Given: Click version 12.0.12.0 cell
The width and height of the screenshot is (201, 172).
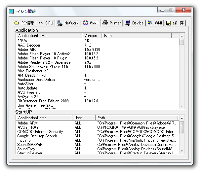Looking at the screenshot, I should [91, 101].
